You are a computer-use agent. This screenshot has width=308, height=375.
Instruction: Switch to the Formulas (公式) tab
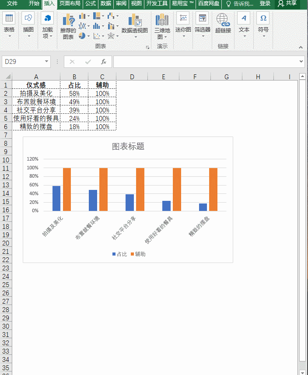(91, 4)
